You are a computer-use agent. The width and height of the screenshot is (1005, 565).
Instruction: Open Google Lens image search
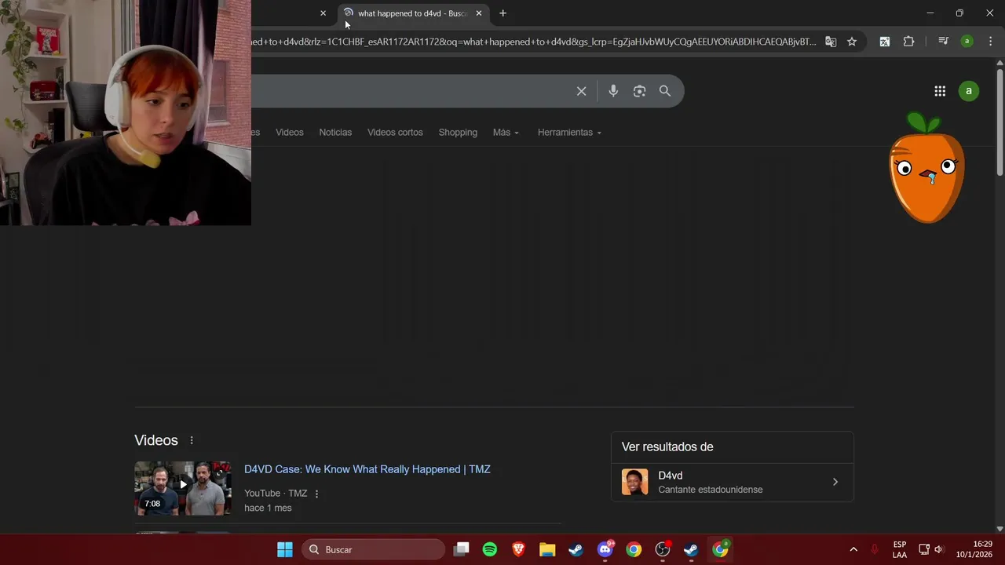click(639, 91)
